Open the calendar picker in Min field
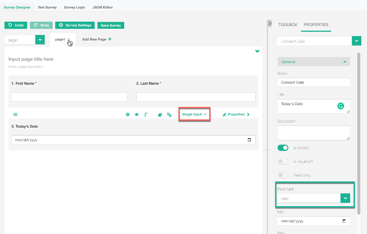Image resolution: width=367 pixels, height=234 pixels. tap(344, 221)
